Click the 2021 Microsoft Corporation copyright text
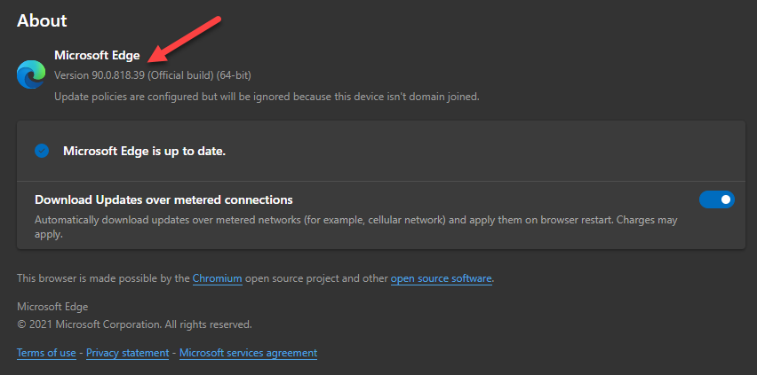757x375 pixels. (134, 324)
